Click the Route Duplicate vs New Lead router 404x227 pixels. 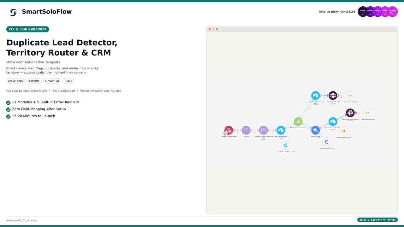click(x=298, y=121)
